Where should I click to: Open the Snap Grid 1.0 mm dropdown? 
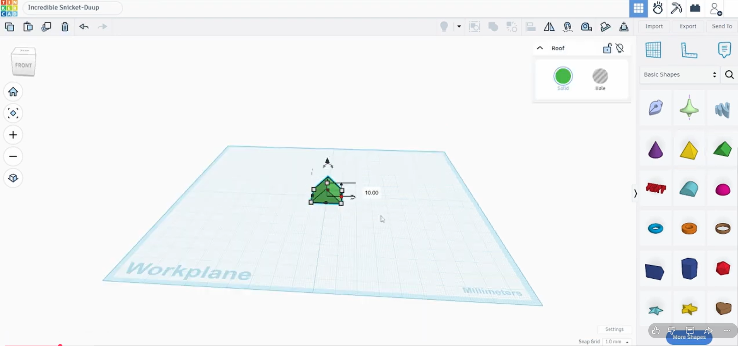pyautogui.click(x=617, y=342)
